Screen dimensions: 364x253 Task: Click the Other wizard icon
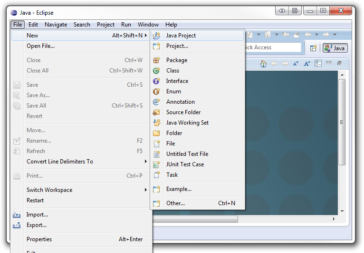[156, 203]
